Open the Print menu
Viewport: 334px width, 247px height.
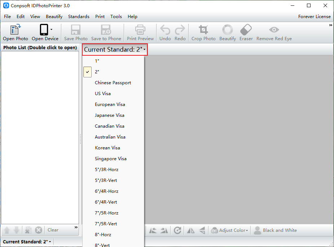click(100, 17)
